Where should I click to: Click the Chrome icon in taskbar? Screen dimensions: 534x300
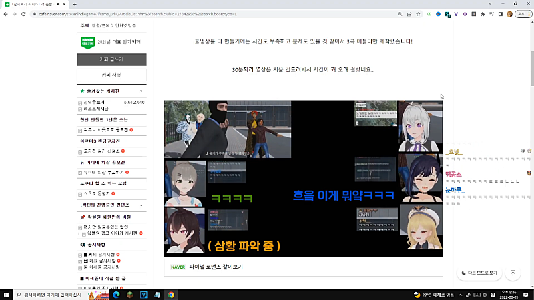[171, 294]
